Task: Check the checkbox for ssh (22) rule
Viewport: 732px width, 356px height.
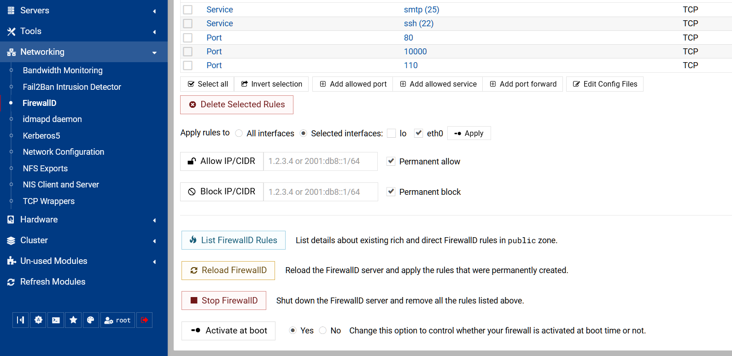Action: pyautogui.click(x=188, y=23)
